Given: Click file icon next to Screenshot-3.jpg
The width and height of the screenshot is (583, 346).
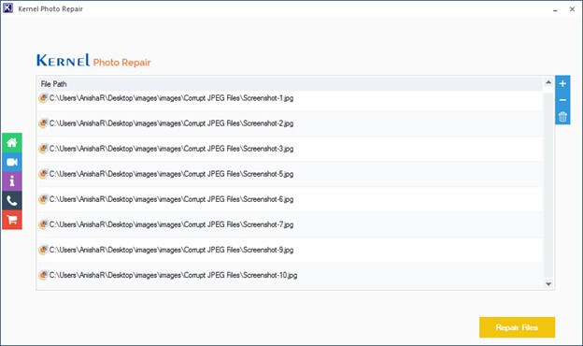Looking at the screenshot, I should click(x=43, y=149).
